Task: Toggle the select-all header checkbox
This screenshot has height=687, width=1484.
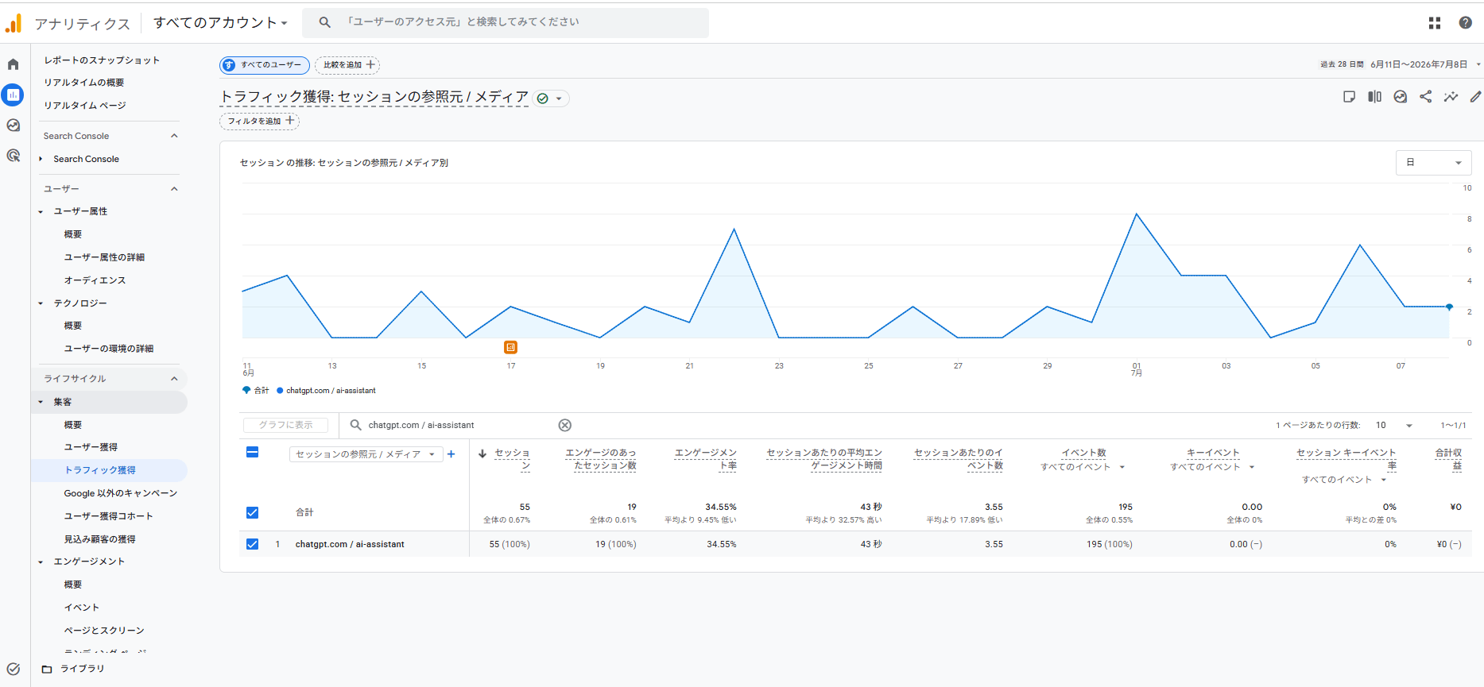Action: (x=253, y=453)
